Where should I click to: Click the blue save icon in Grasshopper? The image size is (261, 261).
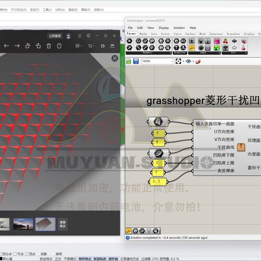[136, 61]
